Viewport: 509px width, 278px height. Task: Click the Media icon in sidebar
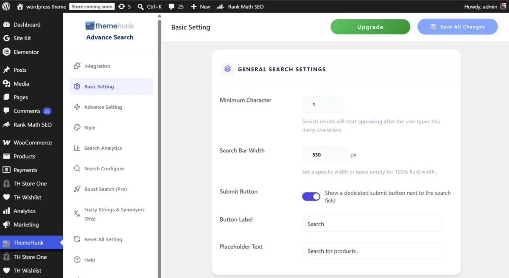(6, 84)
